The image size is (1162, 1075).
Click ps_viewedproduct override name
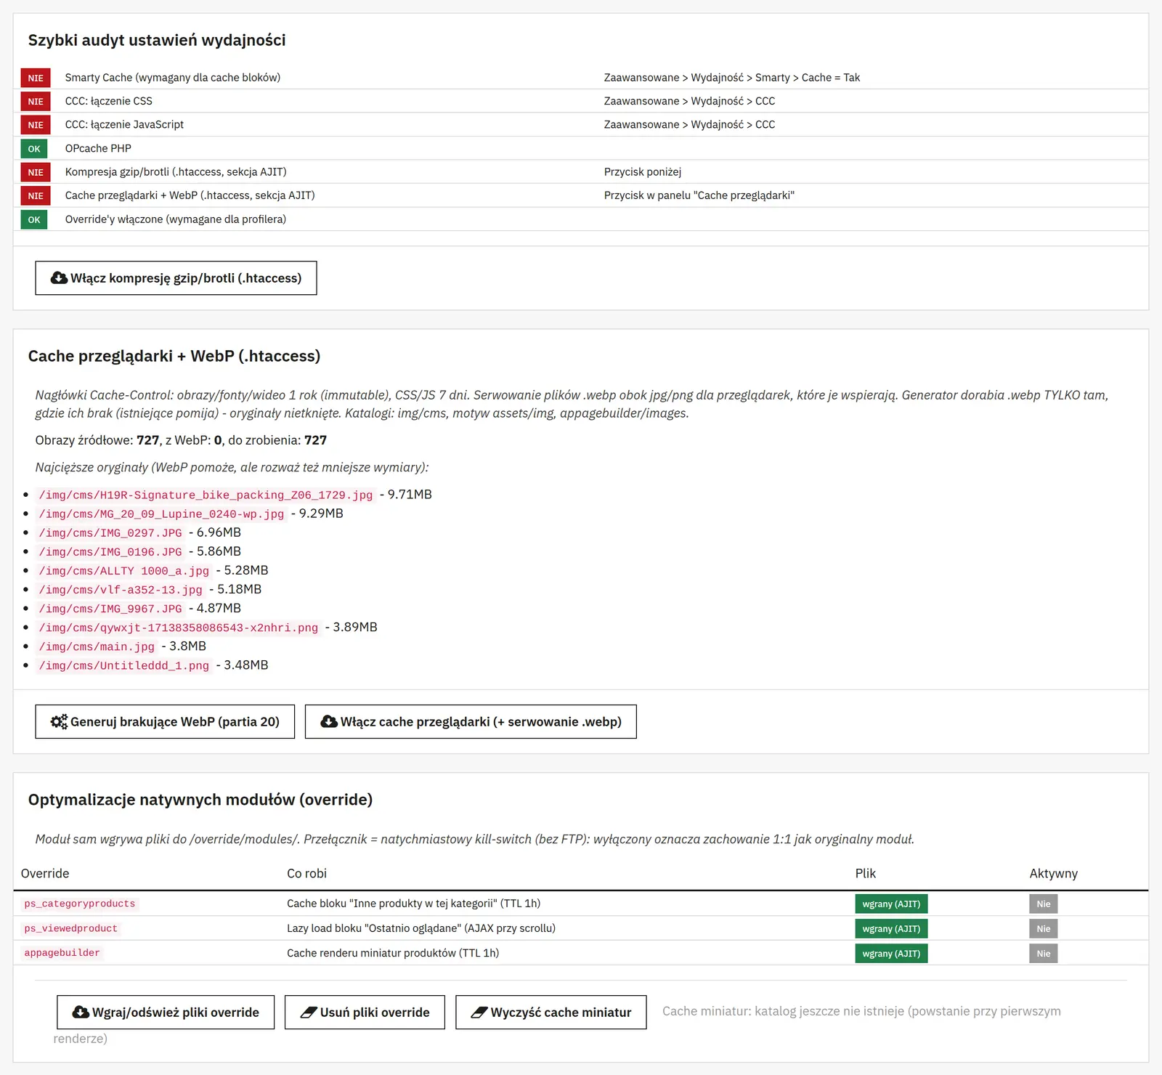point(70,928)
